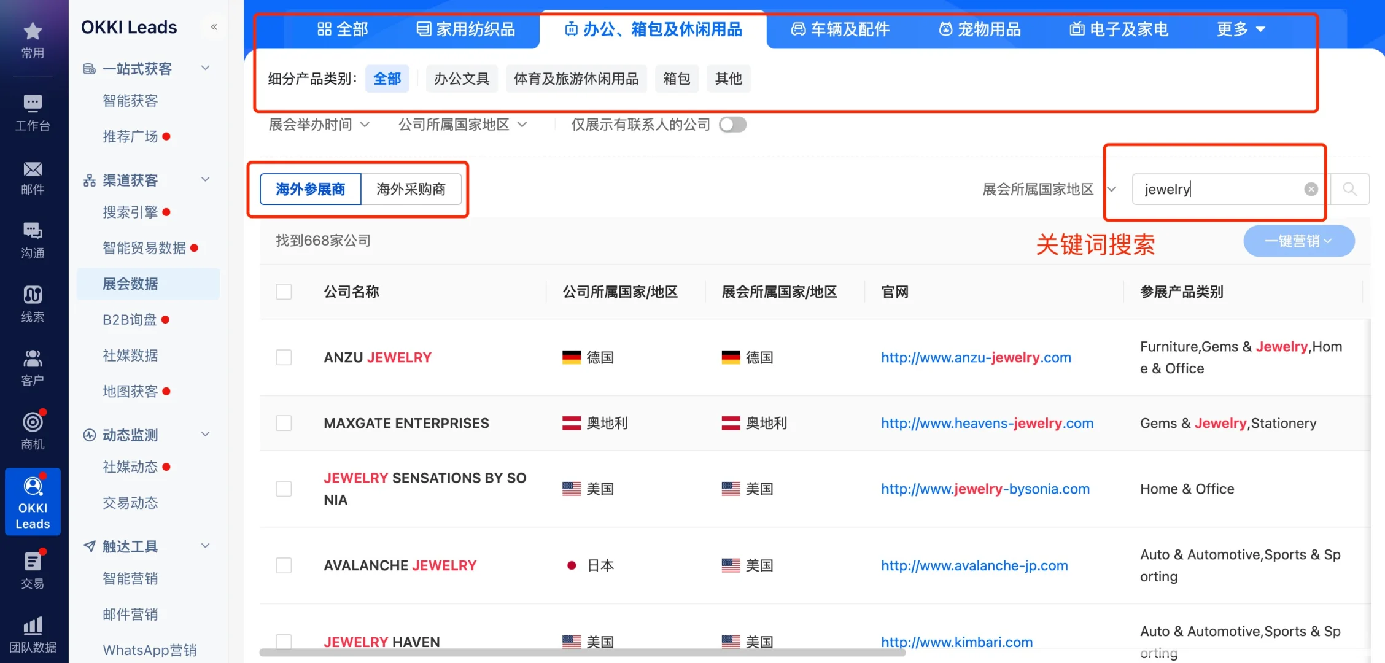
Task: Open the 团队数据 team data section
Action: pos(32,634)
